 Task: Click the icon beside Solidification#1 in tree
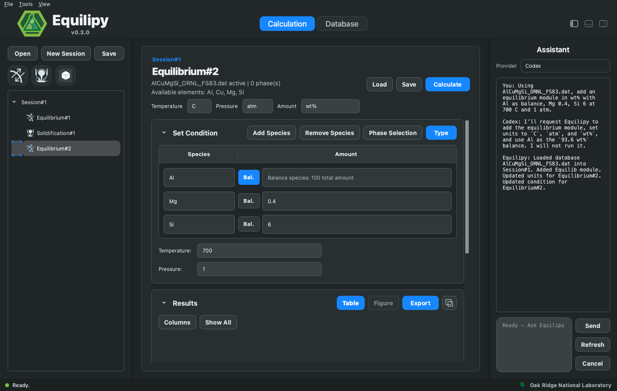pos(30,133)
